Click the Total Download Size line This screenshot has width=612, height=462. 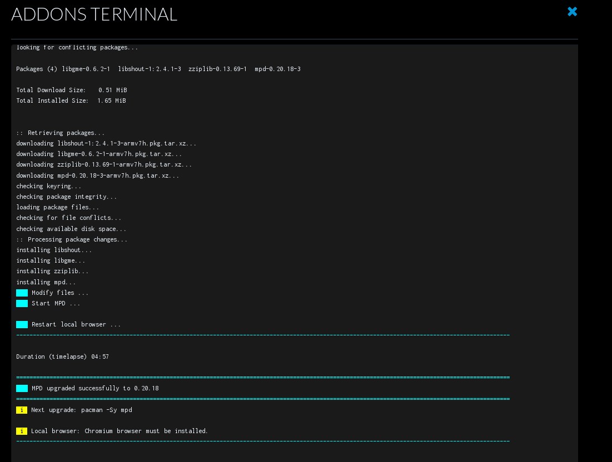(x=71, y=90)
